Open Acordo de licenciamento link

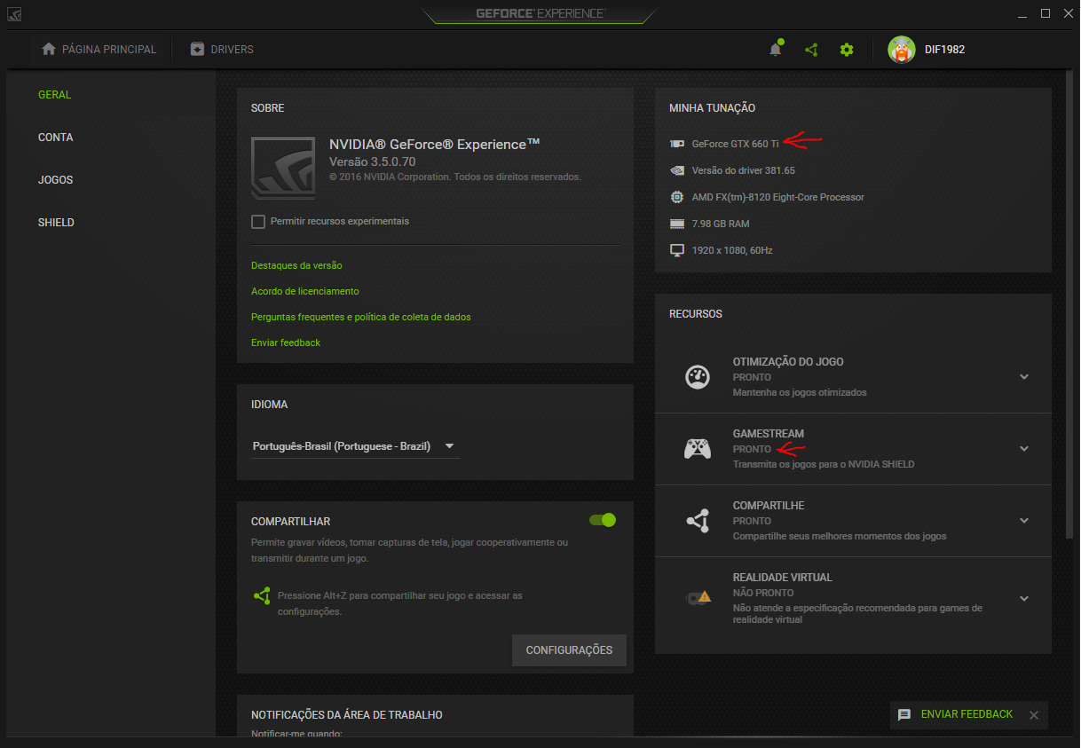pyautogui.click(x=305, y=291)
